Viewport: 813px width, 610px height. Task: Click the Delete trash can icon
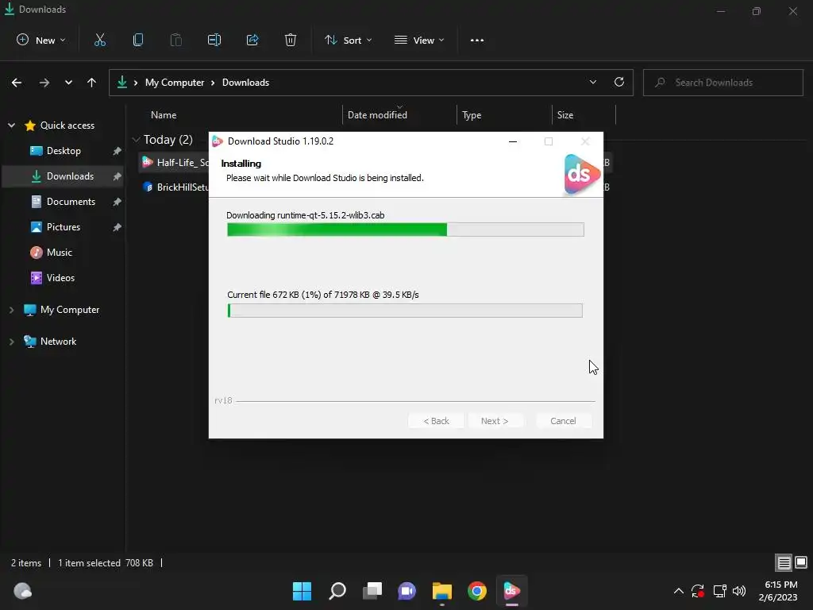[x=291, y=40]
